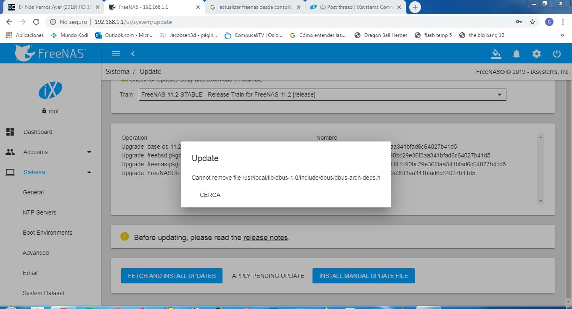Viewport: 572px width, 309px height.
Task: Open the big bang 12 bookmark
Action: (482, 35)
